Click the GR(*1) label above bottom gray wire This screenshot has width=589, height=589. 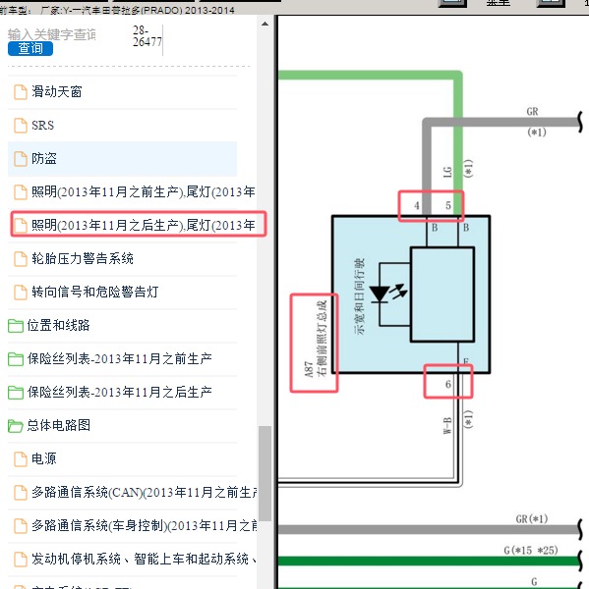click(532, 518)
